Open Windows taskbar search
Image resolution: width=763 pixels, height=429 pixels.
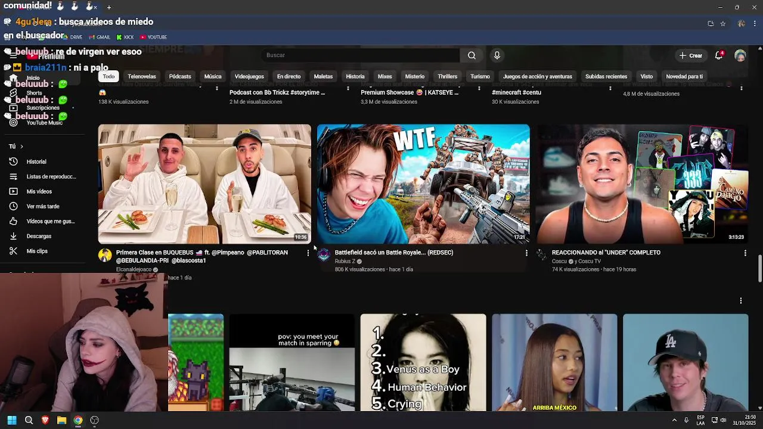(x=29, y=420)
